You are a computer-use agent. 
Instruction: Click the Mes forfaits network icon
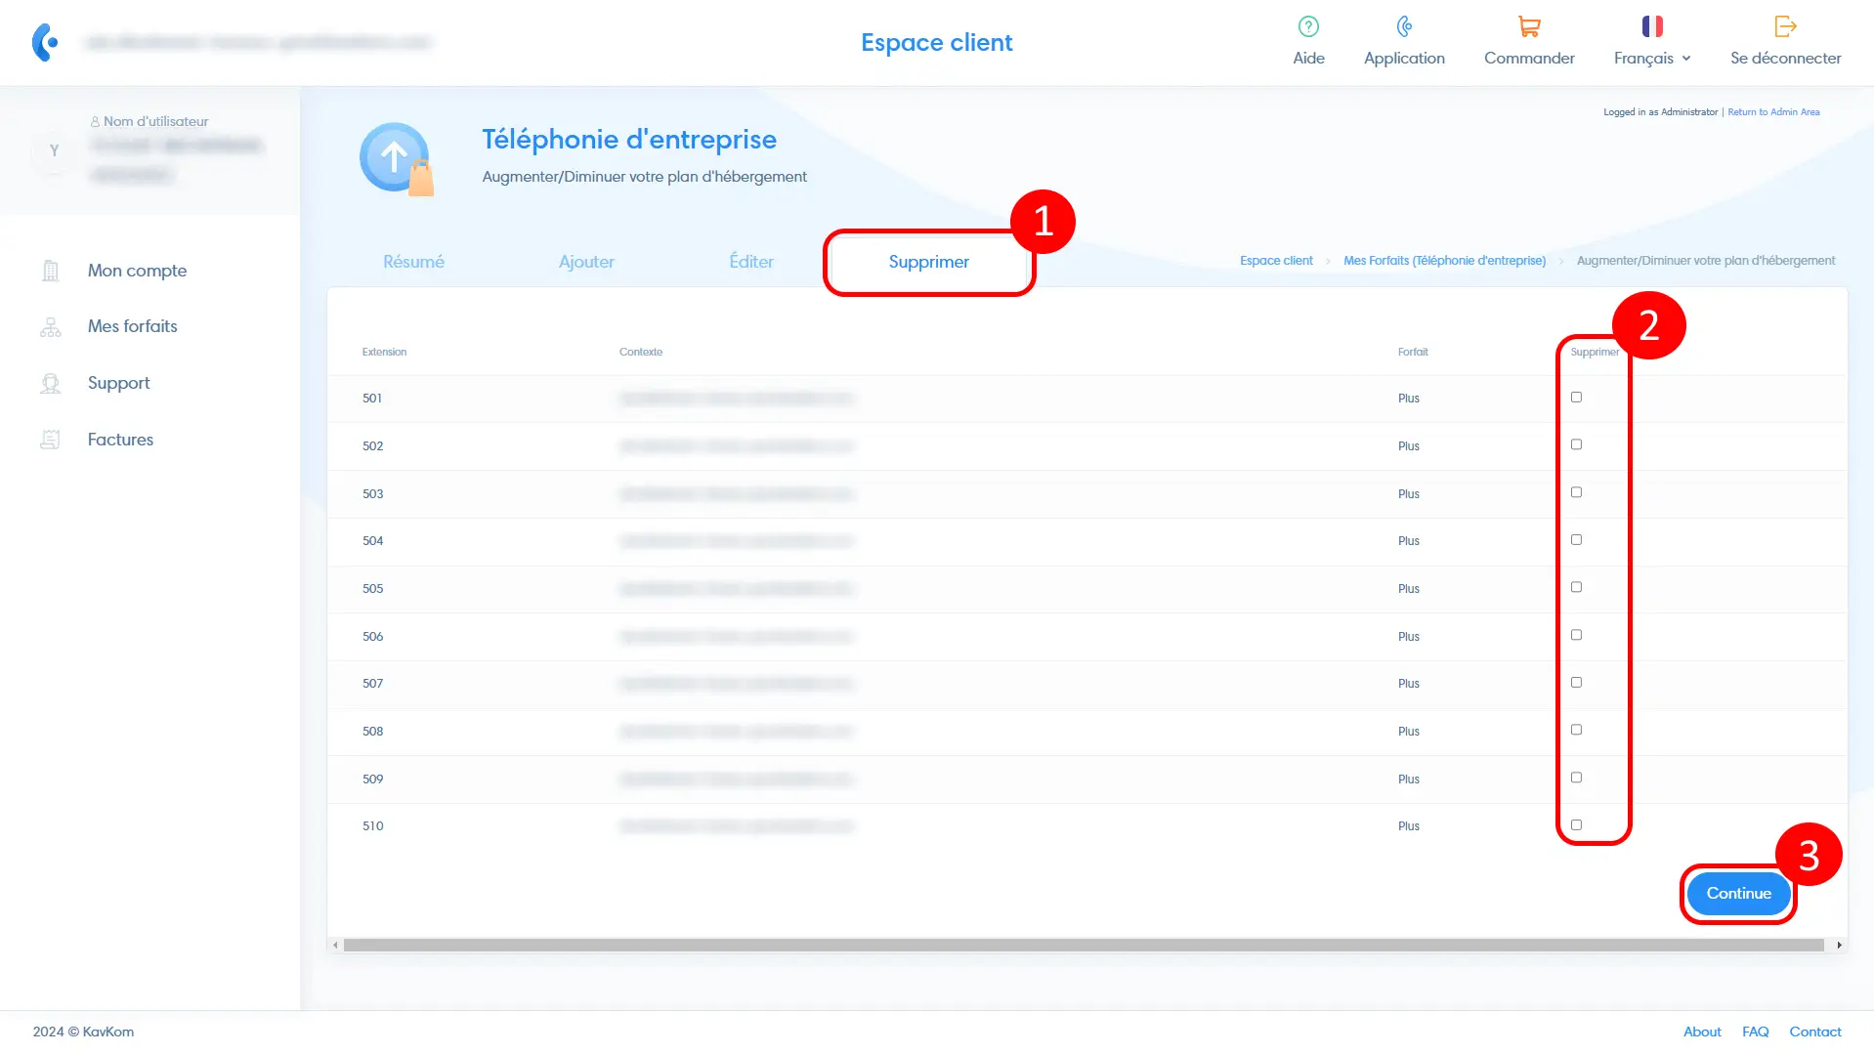pos(51,327)
